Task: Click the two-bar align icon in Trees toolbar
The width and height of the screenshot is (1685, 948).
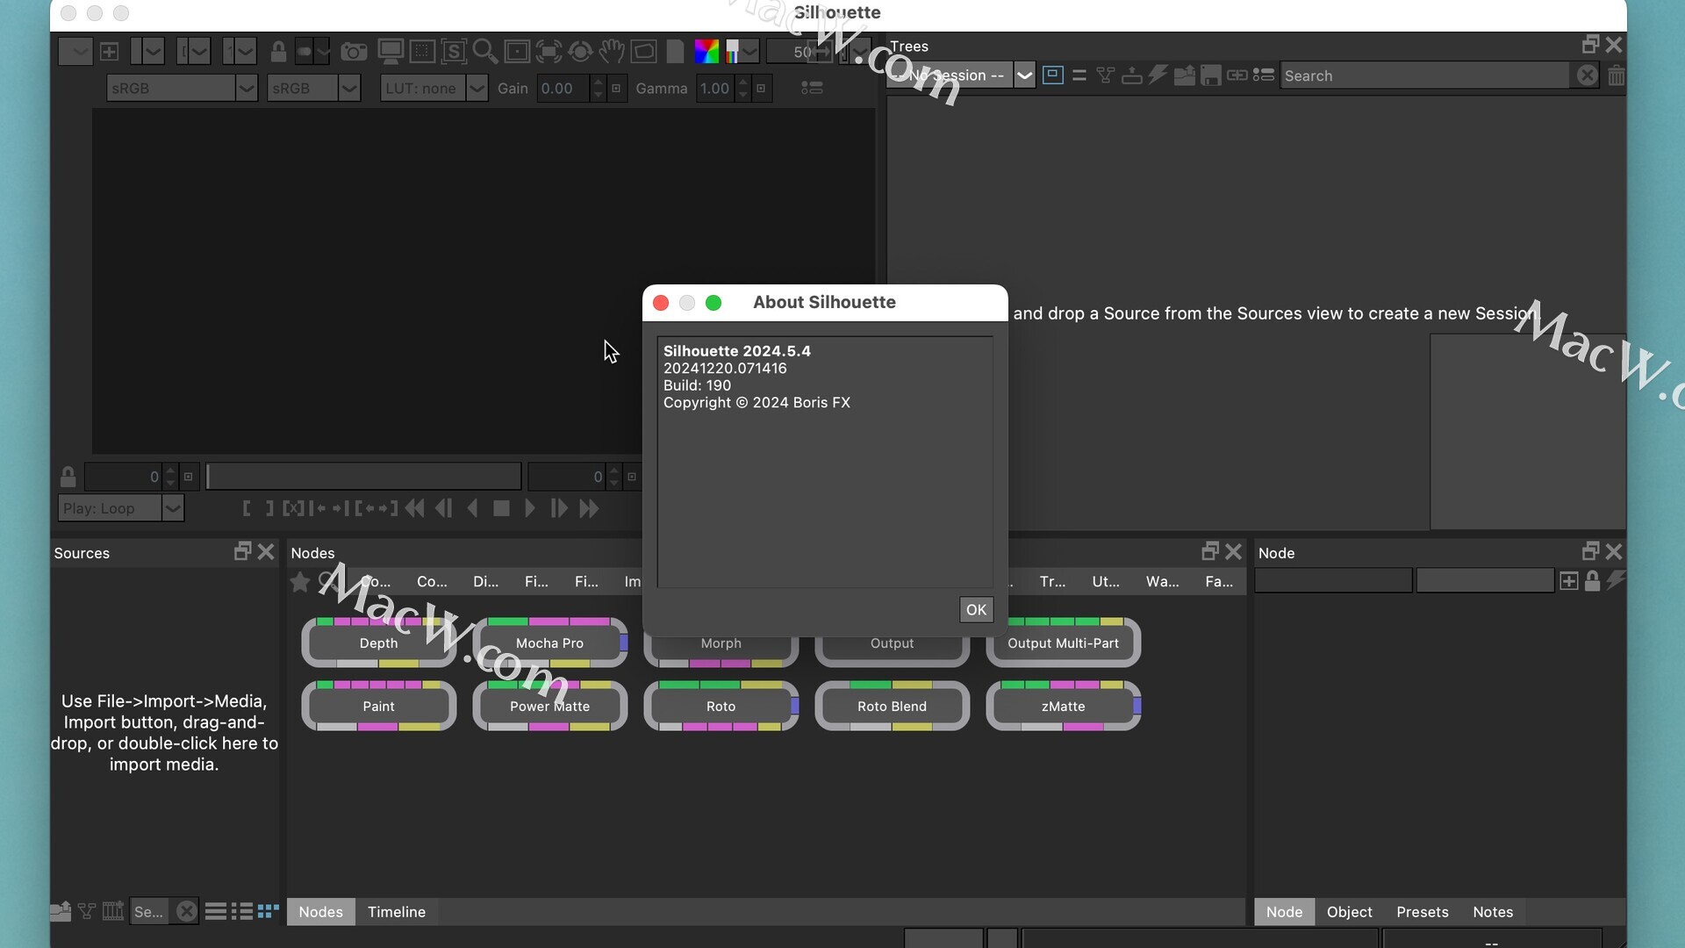Action: (1079, 75)
